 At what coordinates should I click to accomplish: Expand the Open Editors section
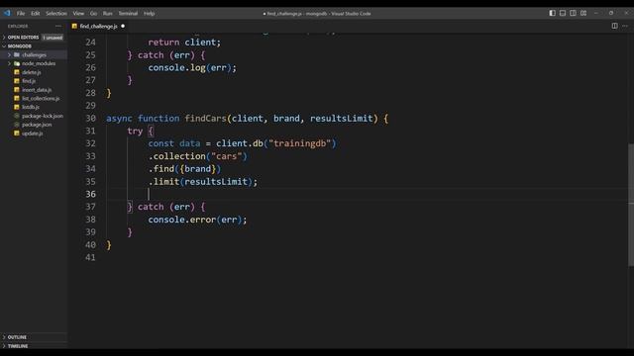click(4, 38)
